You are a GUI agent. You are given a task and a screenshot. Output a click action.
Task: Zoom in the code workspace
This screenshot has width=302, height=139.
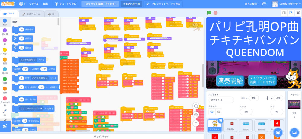point(196,106)
